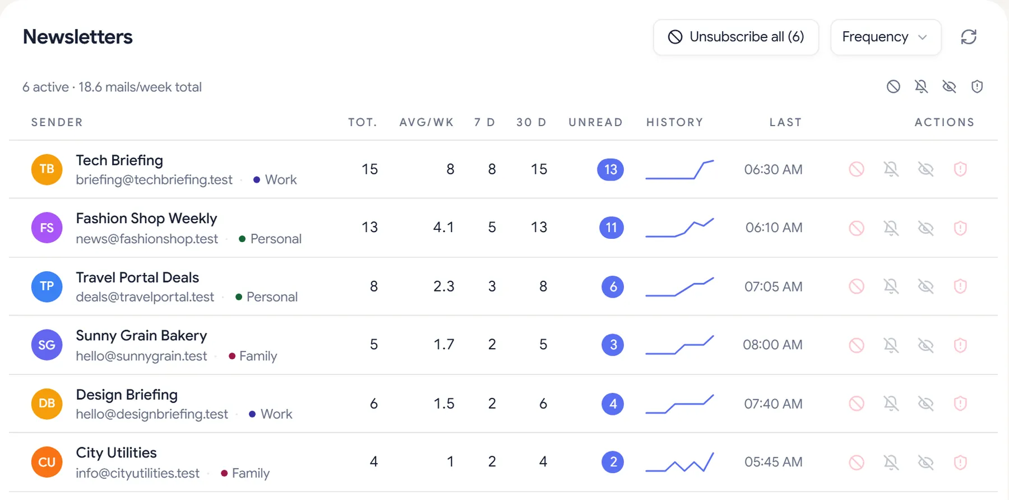
Task: Click bulk hide eye icon above table
Action: [949, 86]
